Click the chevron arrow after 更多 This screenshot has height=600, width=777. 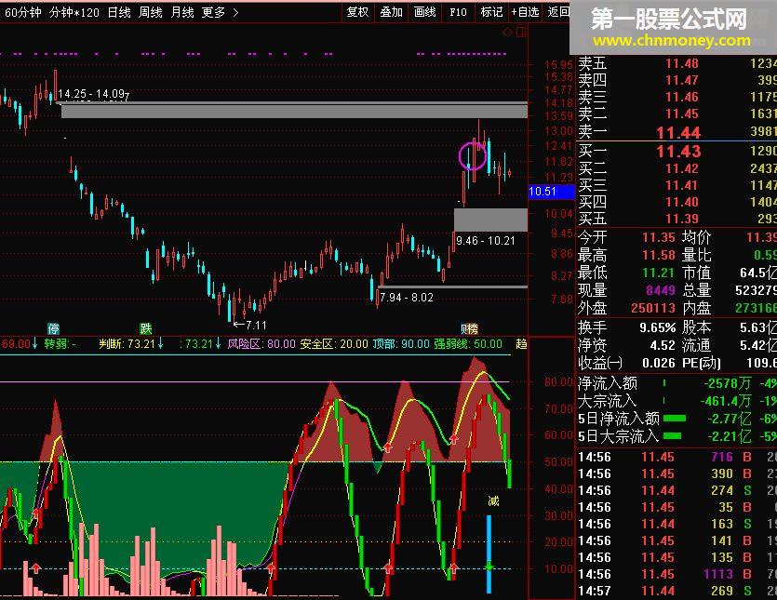(235, 12)
